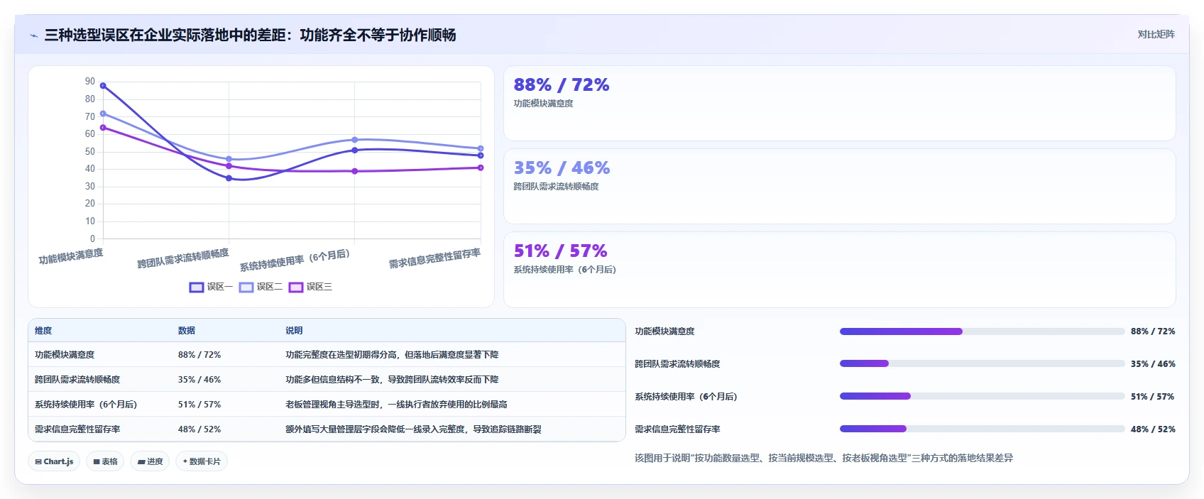Toggle the 误区三 legend series
Image resolution: width=1204 pixels, height=499 pixels.
pyautogui.click(x=310, y=287)
